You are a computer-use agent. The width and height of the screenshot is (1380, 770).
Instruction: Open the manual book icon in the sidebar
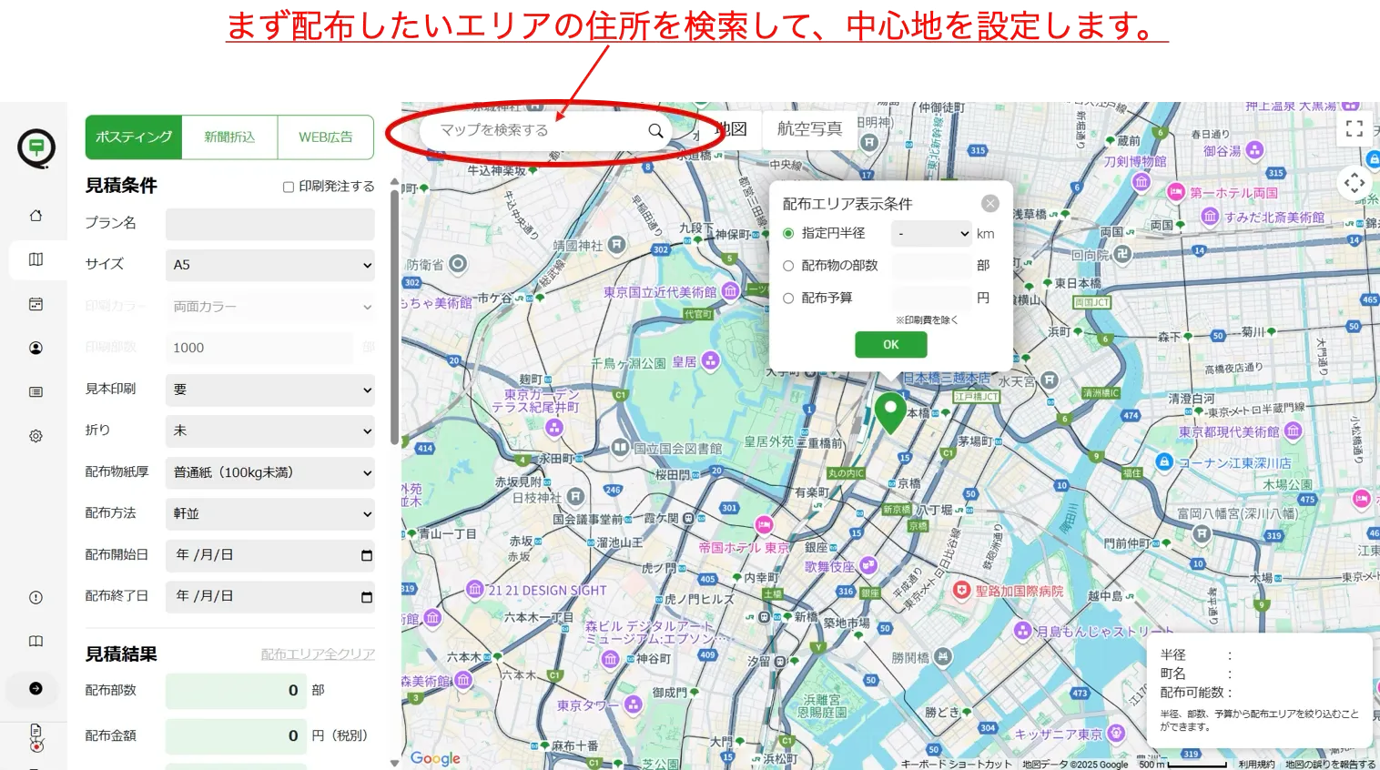point(36,641)
